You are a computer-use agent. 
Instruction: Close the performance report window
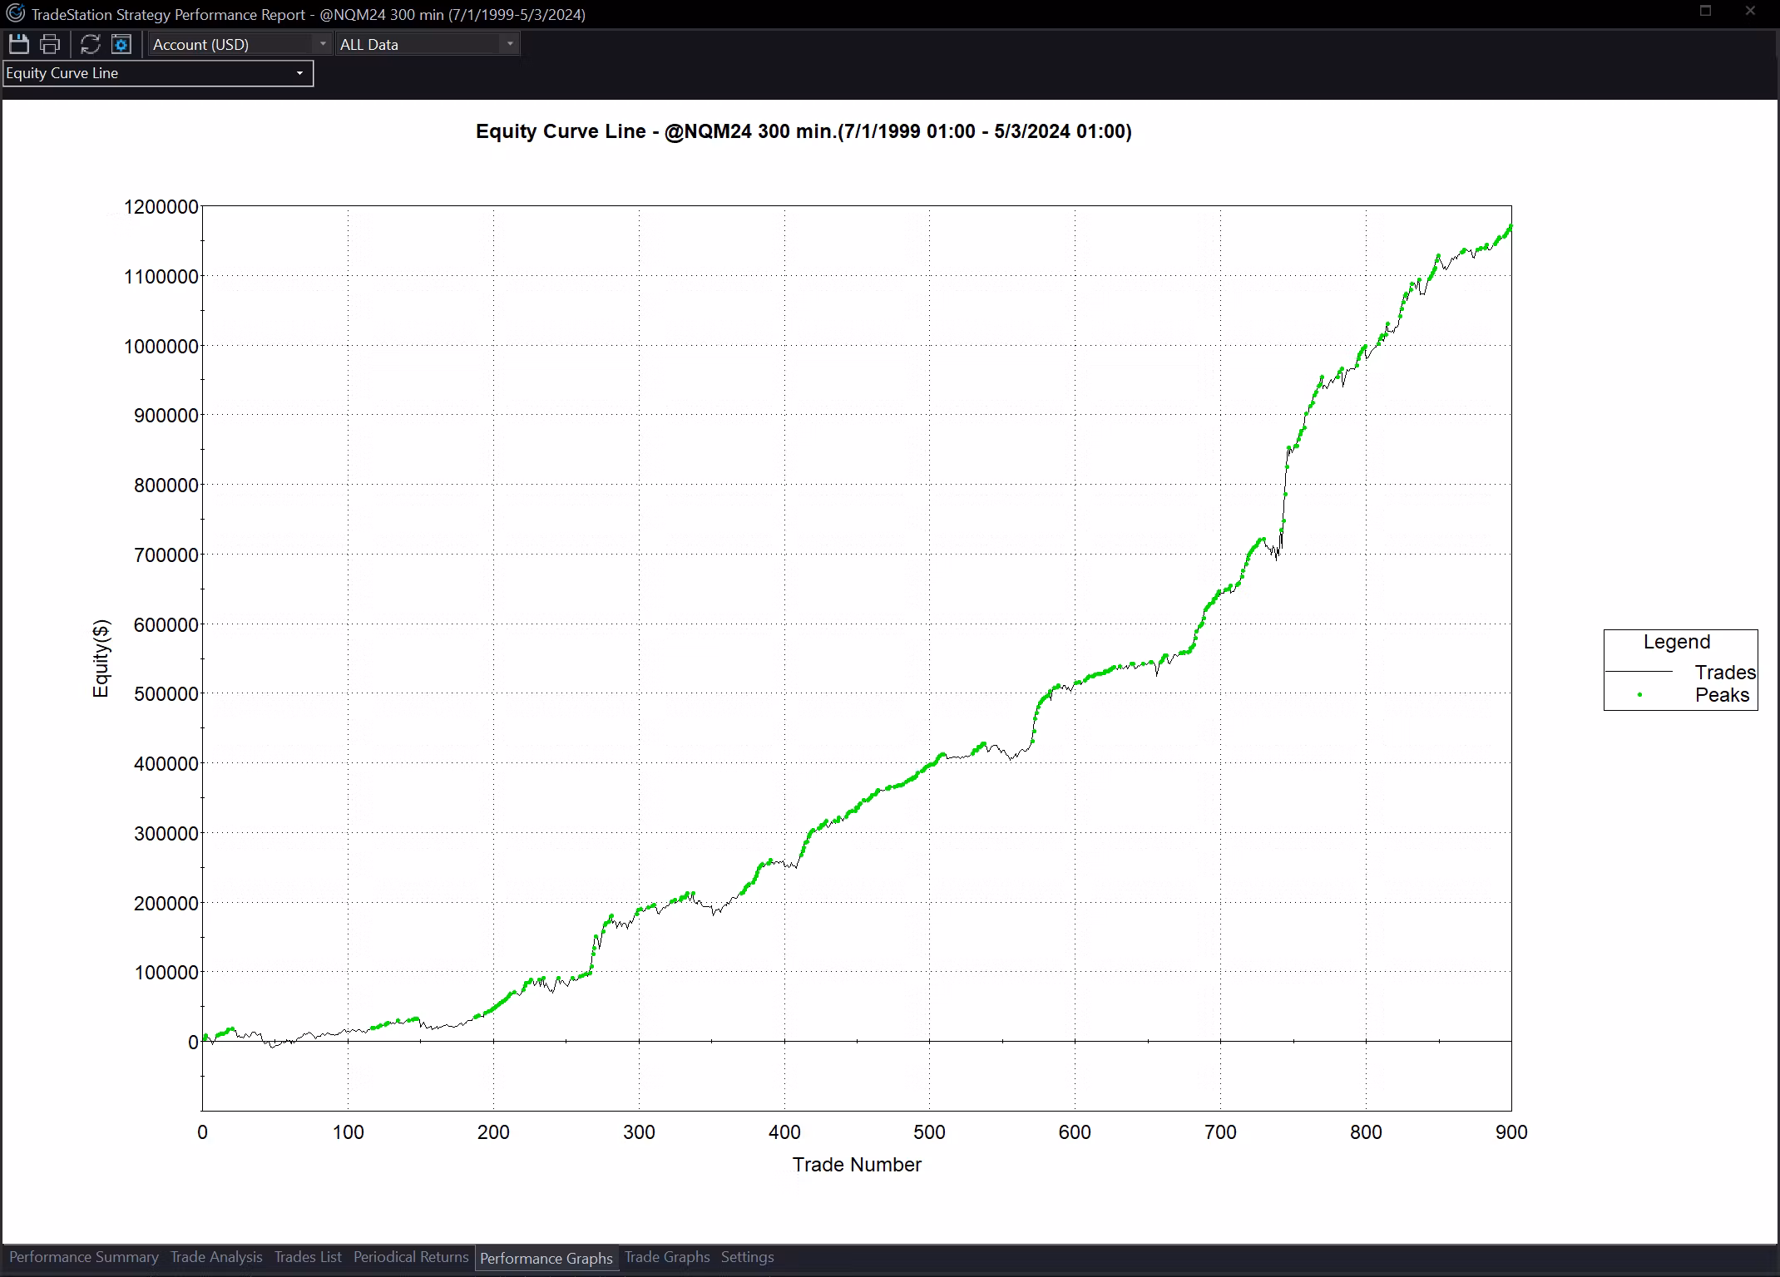pyautogui.click(x=1750, y=11)
